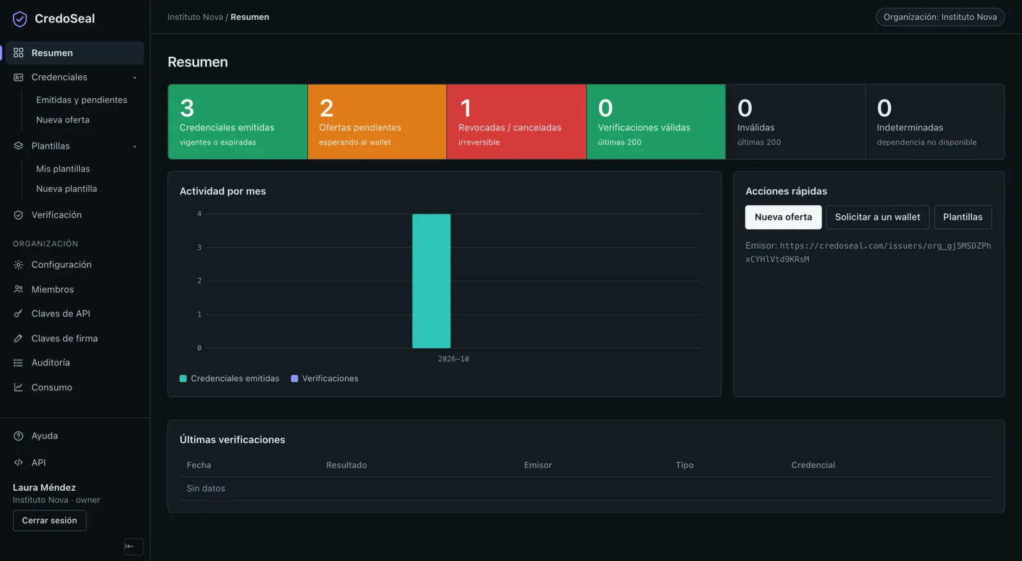Image resolution: width=1022 pixels, height=561 pixels.
Task: Collapse the Credenciales submenu arrow
Action: pyautogui.click(x=135, y=78)
